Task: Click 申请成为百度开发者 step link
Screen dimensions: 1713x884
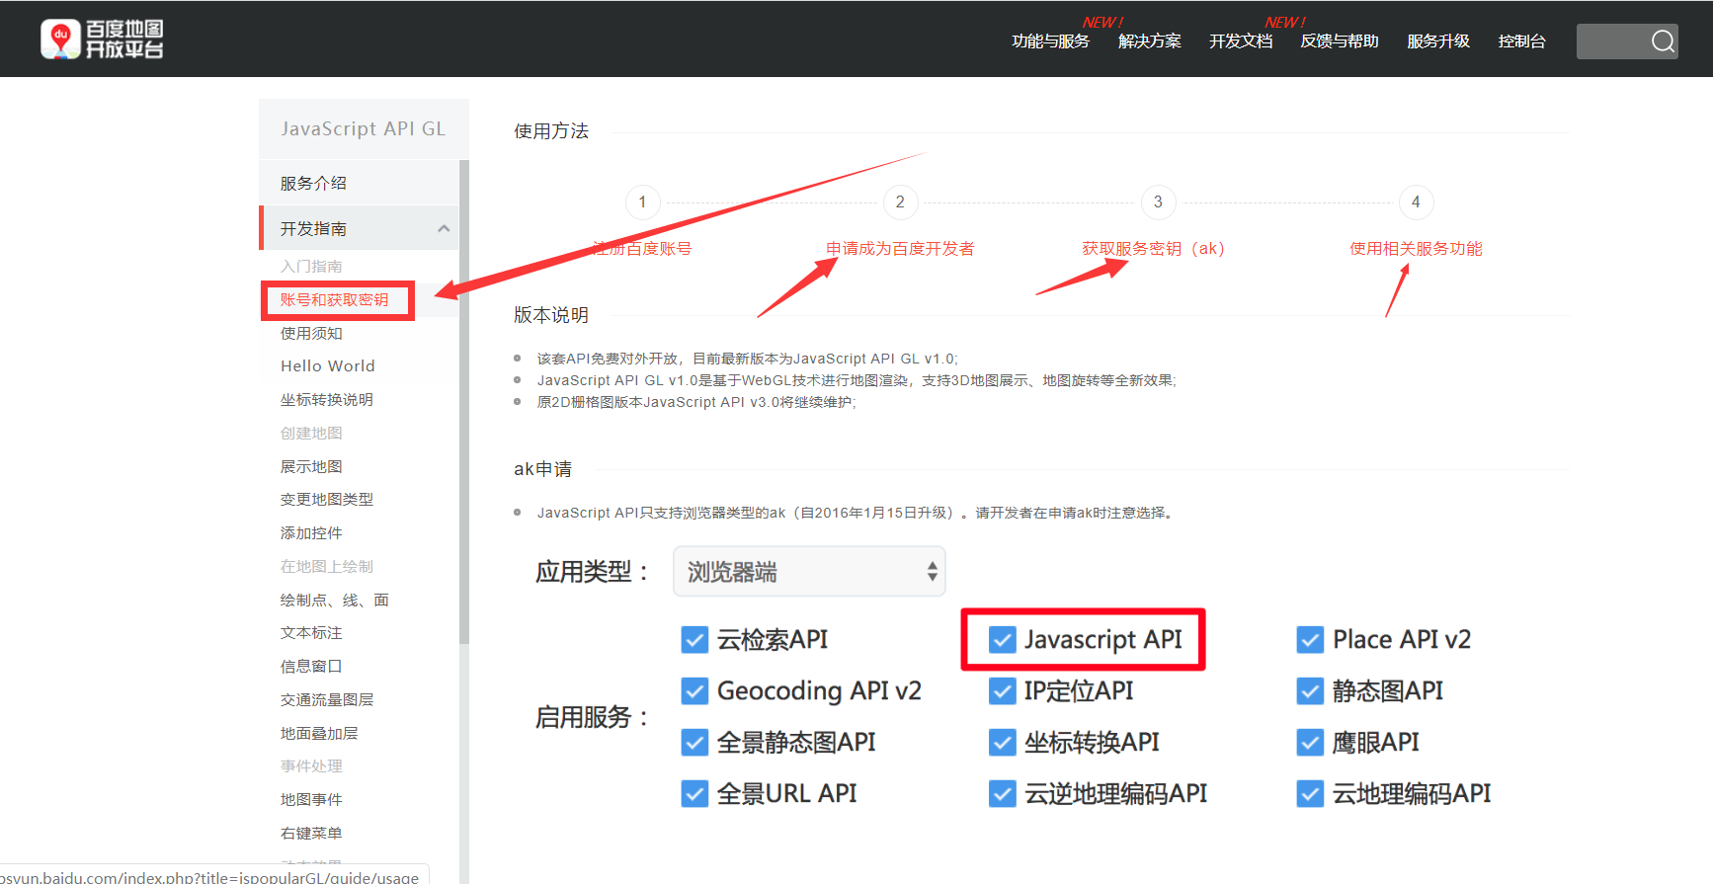Action: pyautogui.click(x=900, y=249)
